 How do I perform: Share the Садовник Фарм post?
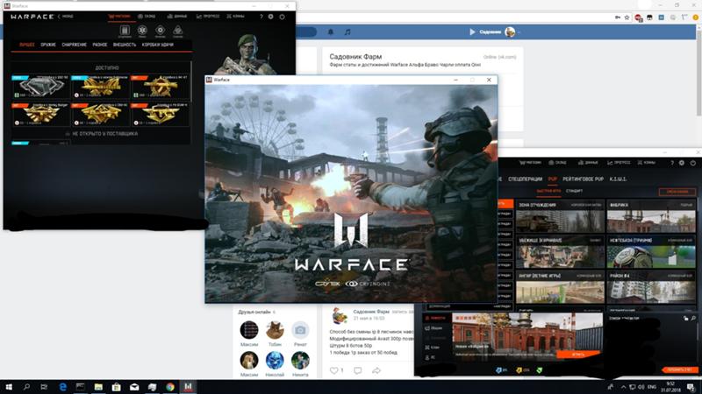376,370
